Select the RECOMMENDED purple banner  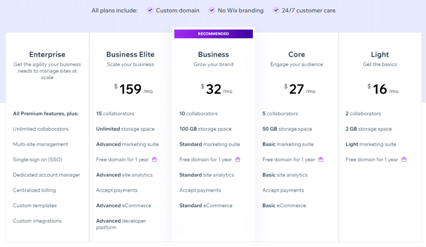click(x=214, y=34)
